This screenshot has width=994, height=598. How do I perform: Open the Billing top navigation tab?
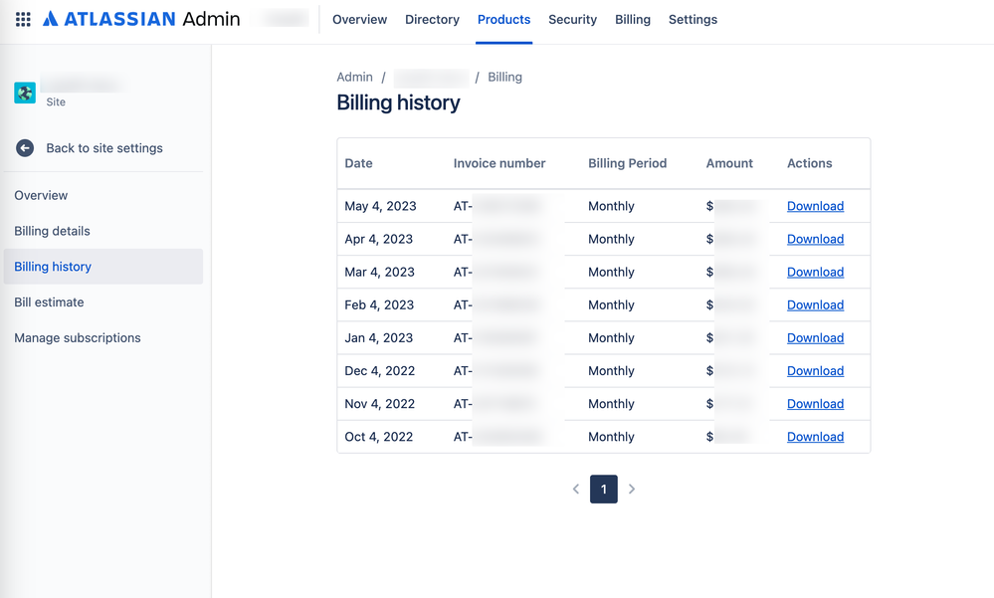point(633,20)
